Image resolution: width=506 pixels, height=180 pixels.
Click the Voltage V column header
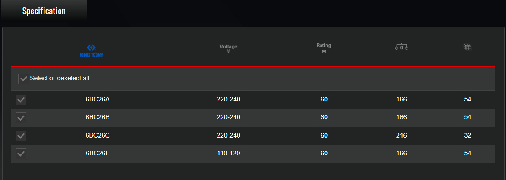click(x=229, y=49)
